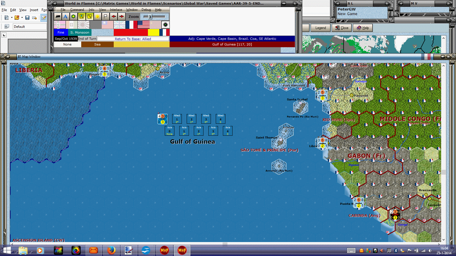The width and height of the screenshot is (456, 256).
Task: Select Allied sea box 2
Action: coord(192,119)
